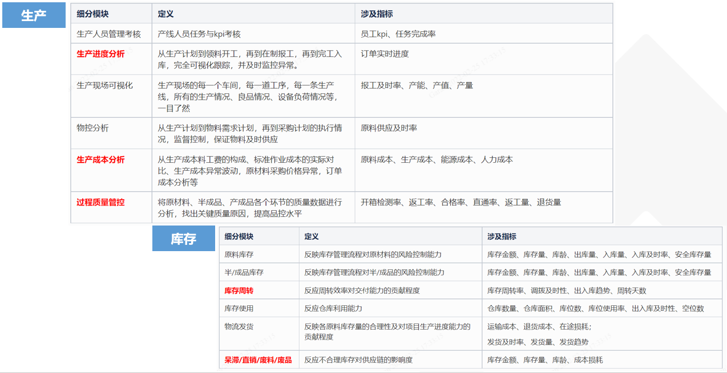Select the 原料供应及时率 indicator cell
Screen dimensions: 727x373
coord(389,128)
